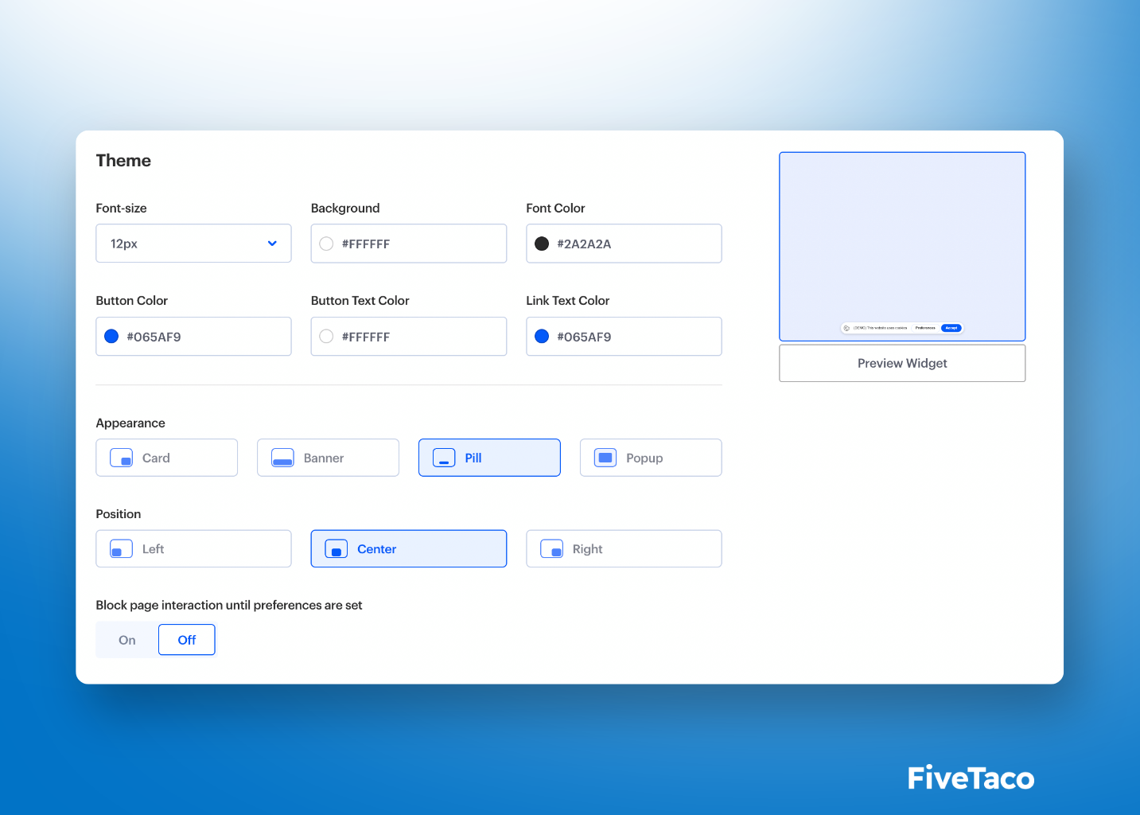Image resolution: width=1140 pixels, height=815 pixels.
Task: Click the Card layout icon
Action: (121, 458)
